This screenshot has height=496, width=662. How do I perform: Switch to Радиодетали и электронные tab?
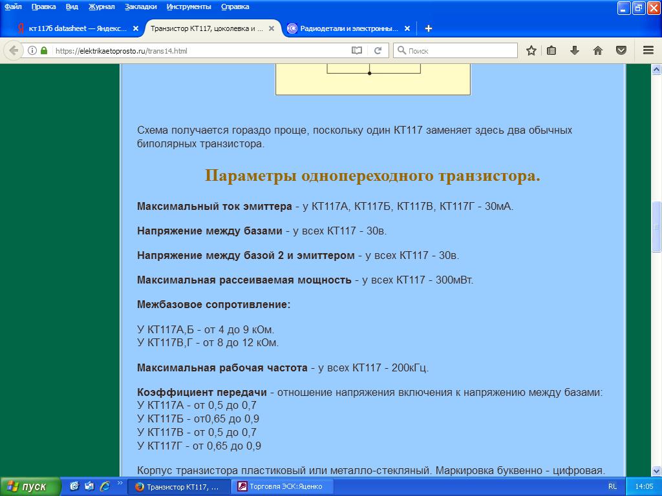pyautogui.click(x=348, y=28)
